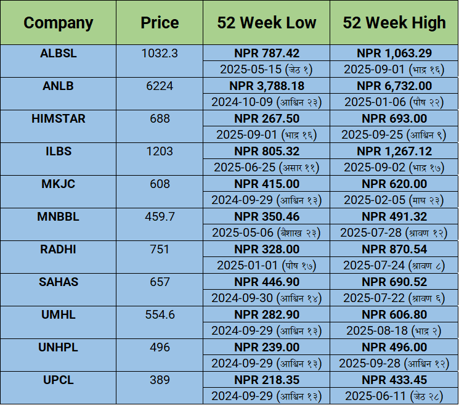Select ILBS 52 week low NPR 805.32
This screenshot has height=405, width=459.
pyautogui.click(x=266, y=151)
